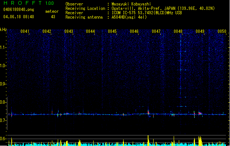
Task: Click antenna A504HB(yagi 4el) text
Action: click(x=129, y=17)
